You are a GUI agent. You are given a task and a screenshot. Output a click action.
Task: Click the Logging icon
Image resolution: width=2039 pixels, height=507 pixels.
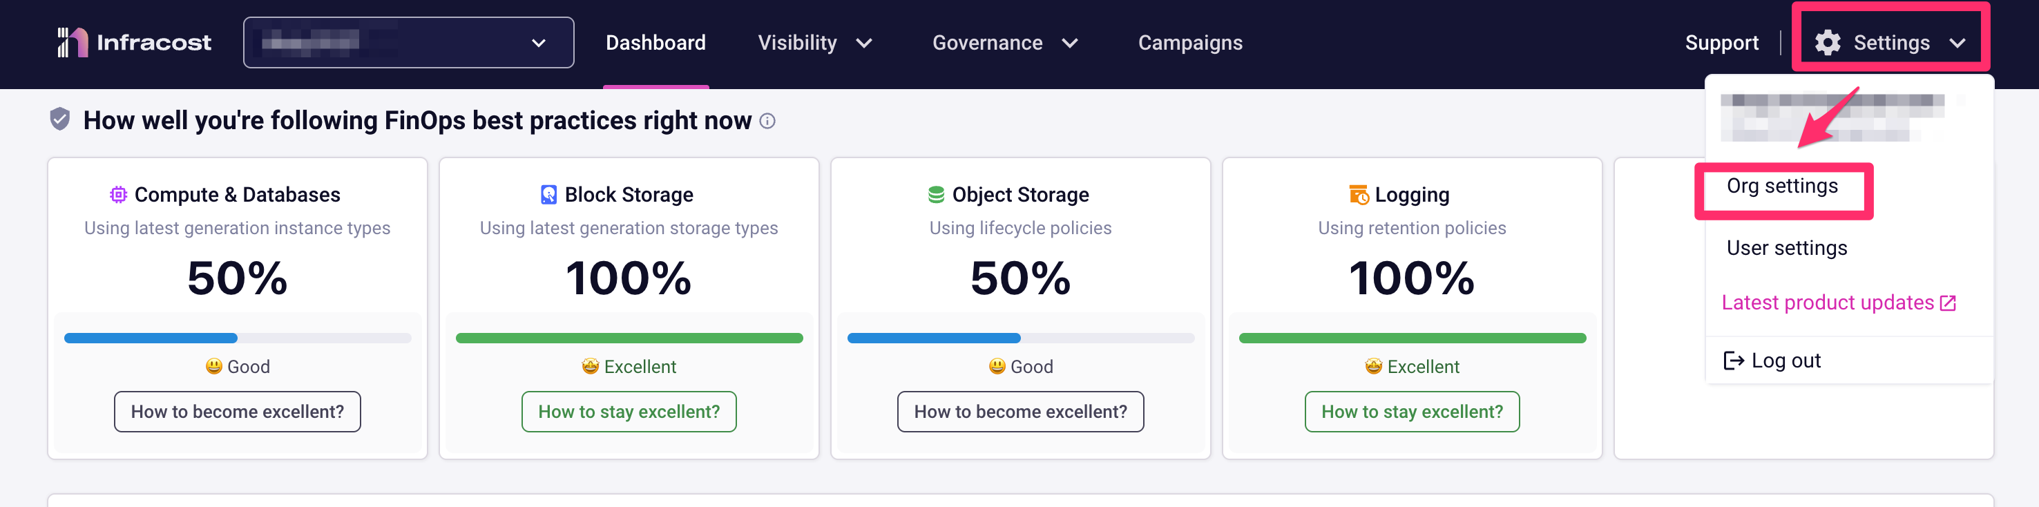1359,195
